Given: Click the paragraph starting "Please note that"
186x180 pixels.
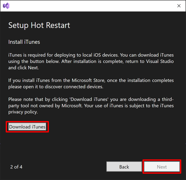Looking at the screenshot, I should point(91,106).
